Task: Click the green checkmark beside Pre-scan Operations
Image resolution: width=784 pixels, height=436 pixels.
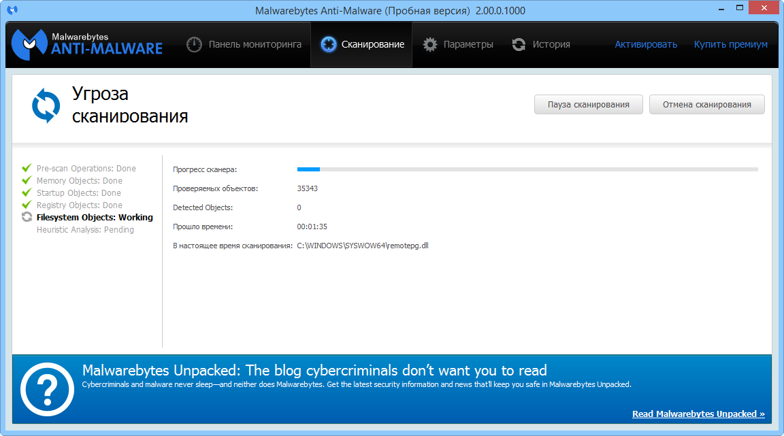Action: tap(27, 168)
